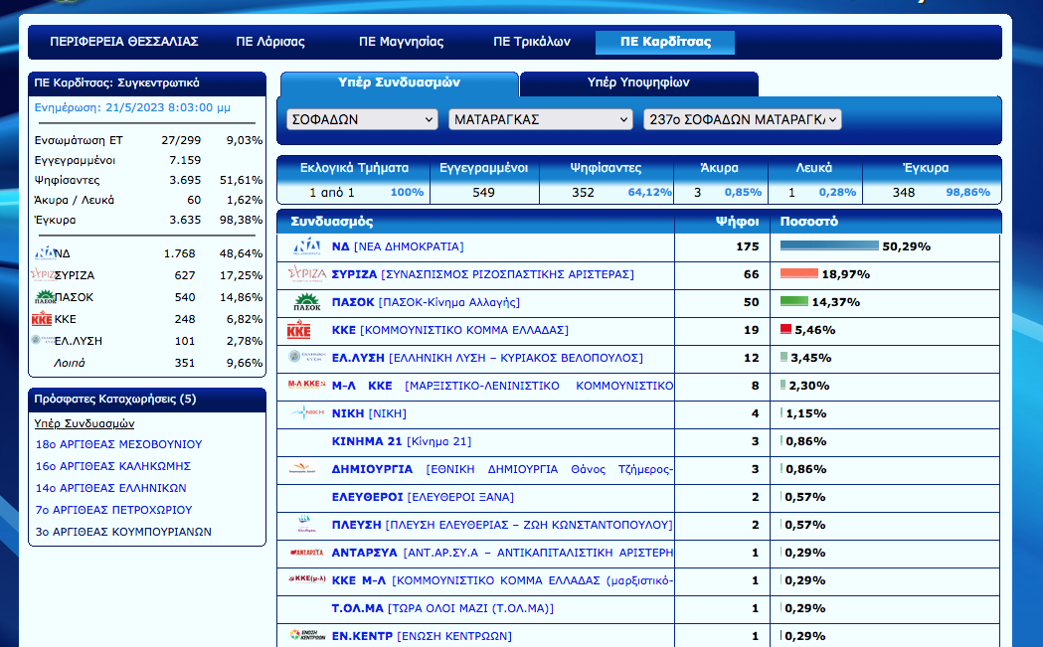Click the red ΚΚΕ logo in results table

(x=300, y=330)
